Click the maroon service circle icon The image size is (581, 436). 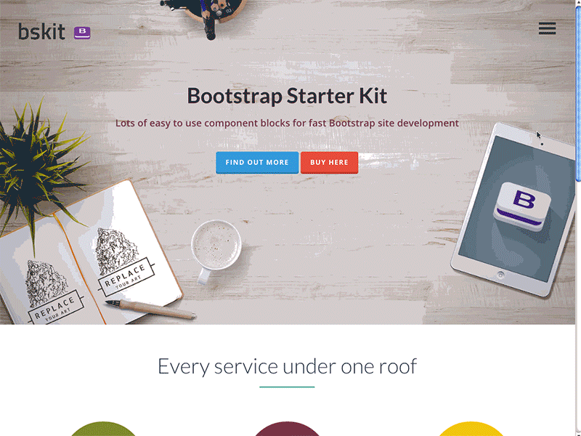click(287, 429)
